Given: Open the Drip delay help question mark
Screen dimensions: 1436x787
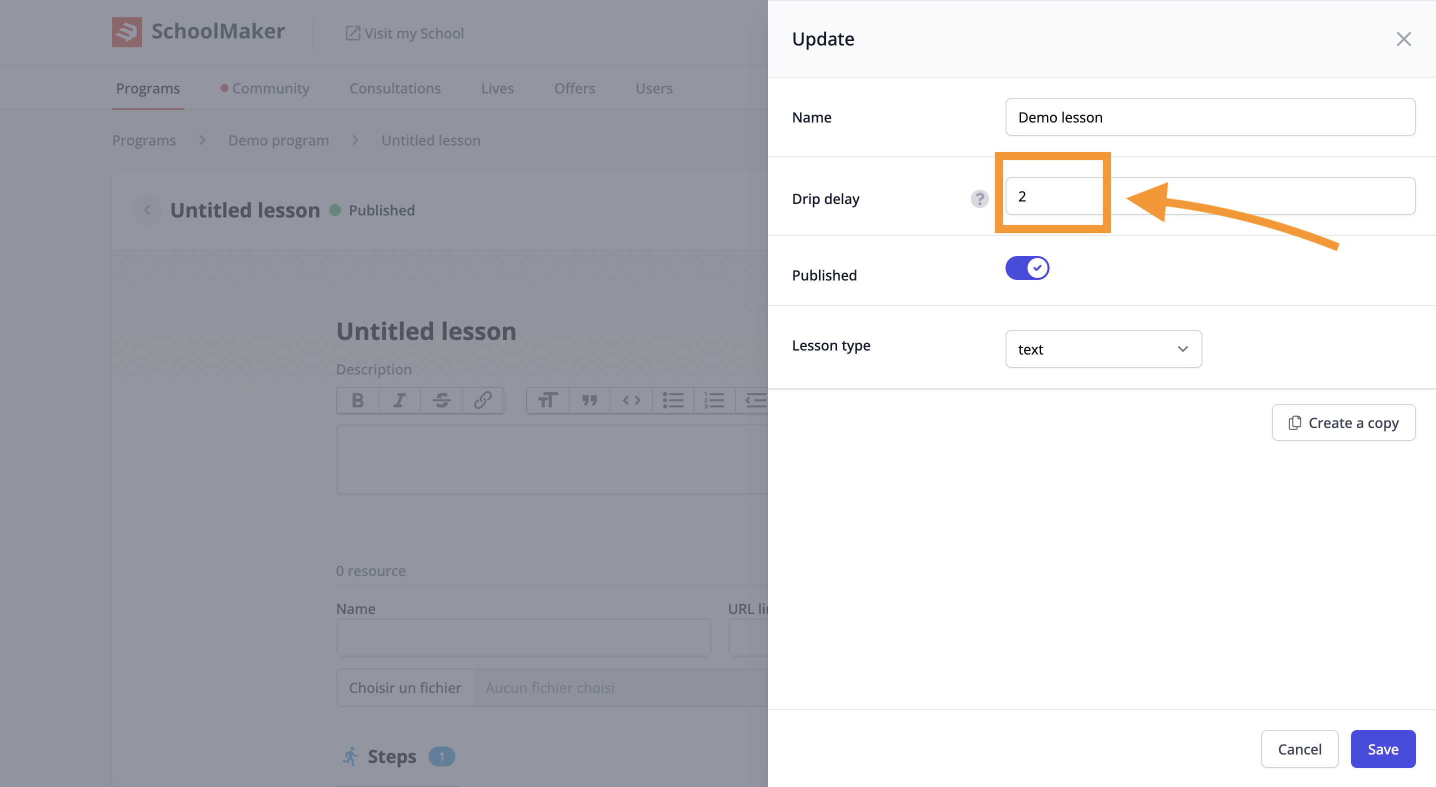Looking at the screenshot, I should pos(979,198).
